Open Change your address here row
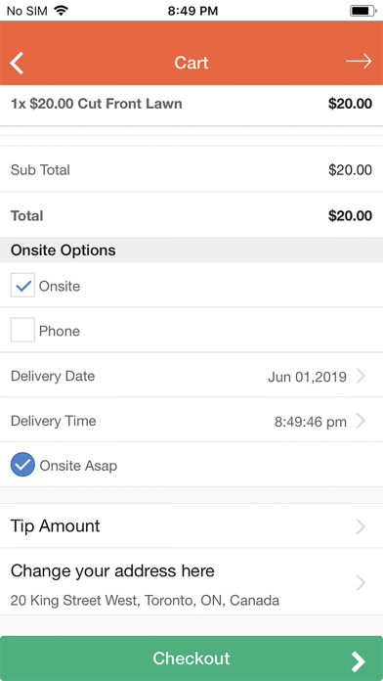 click(191, 581)
